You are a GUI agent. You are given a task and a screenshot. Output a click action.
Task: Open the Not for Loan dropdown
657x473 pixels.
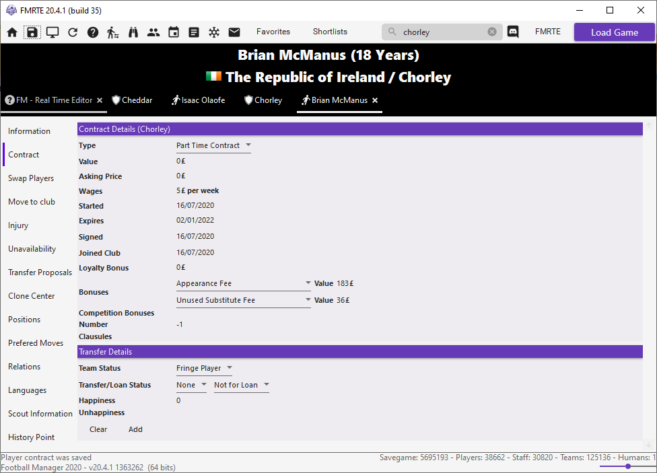coord(242,385)
